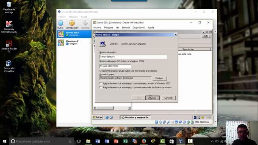
Task: Open Archivo menu in Server 2003 VM window
Action: pos(97,28)
